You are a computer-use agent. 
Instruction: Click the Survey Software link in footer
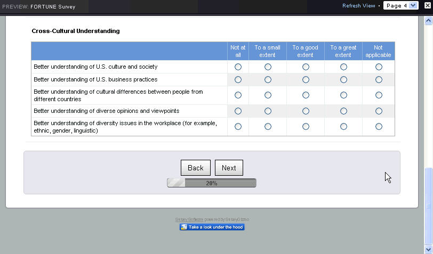[189, 219]
